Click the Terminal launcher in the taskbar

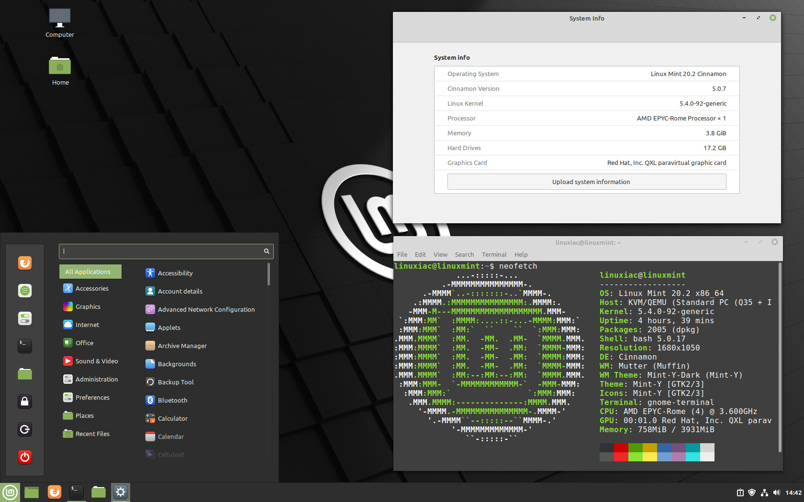[77, 492]
